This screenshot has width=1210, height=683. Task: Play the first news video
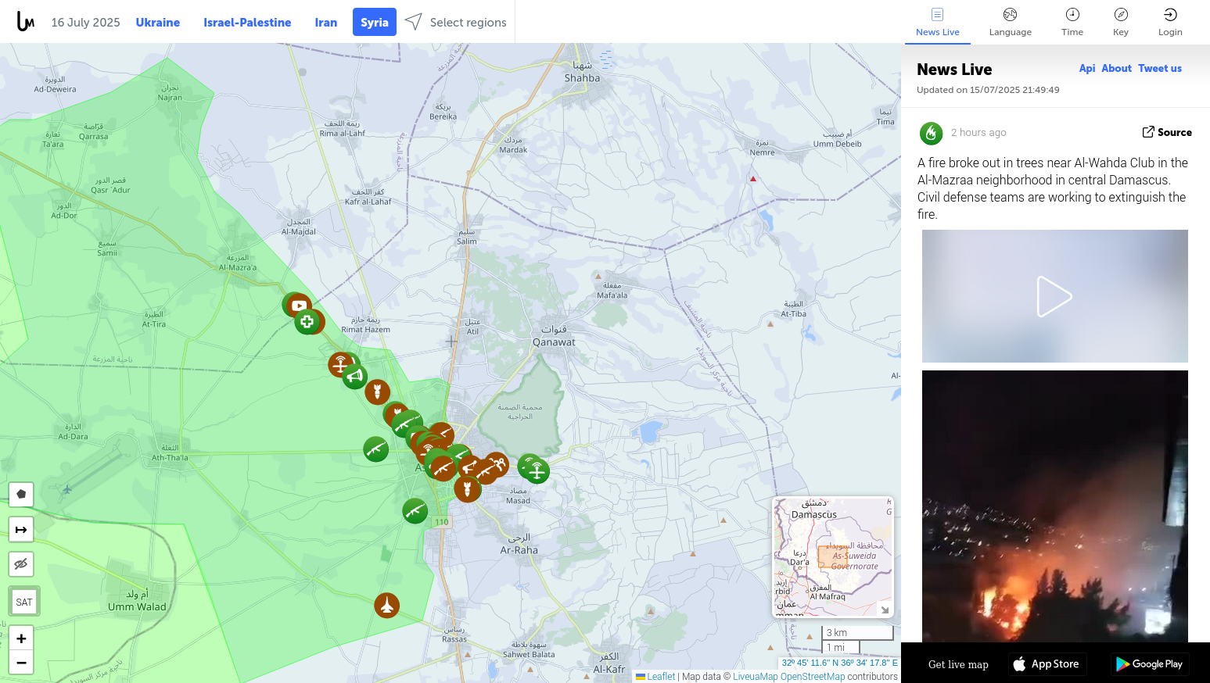point(1054,296)
